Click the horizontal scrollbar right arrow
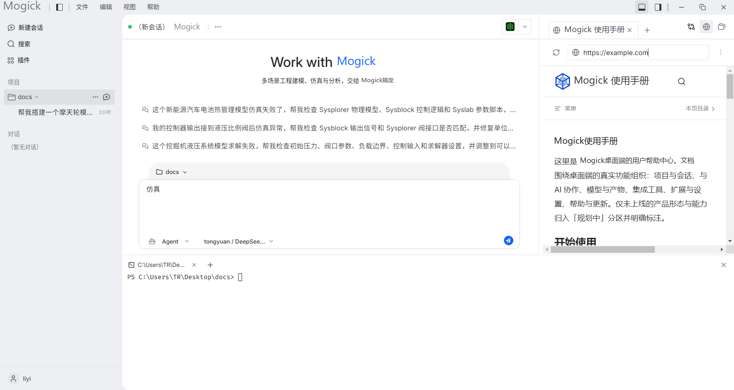The height and width of the screenshot is (390, 734). (722, 250)
